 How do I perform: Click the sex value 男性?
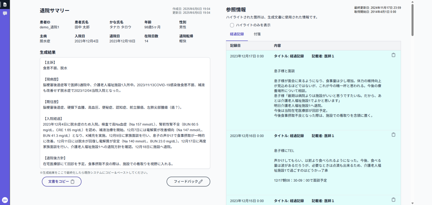(183, 27)
